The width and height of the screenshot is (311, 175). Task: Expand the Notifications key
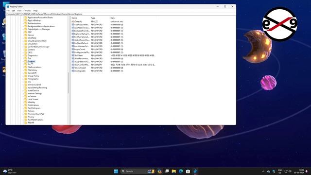(23, 105)
